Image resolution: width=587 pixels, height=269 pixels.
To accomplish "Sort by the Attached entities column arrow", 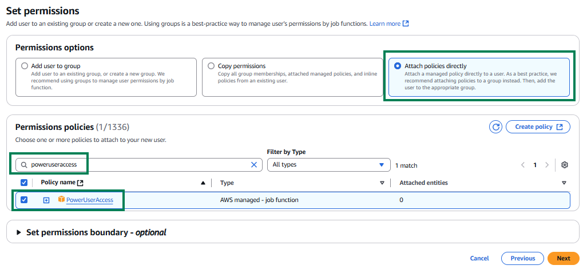I will click(x=564, y=183).
